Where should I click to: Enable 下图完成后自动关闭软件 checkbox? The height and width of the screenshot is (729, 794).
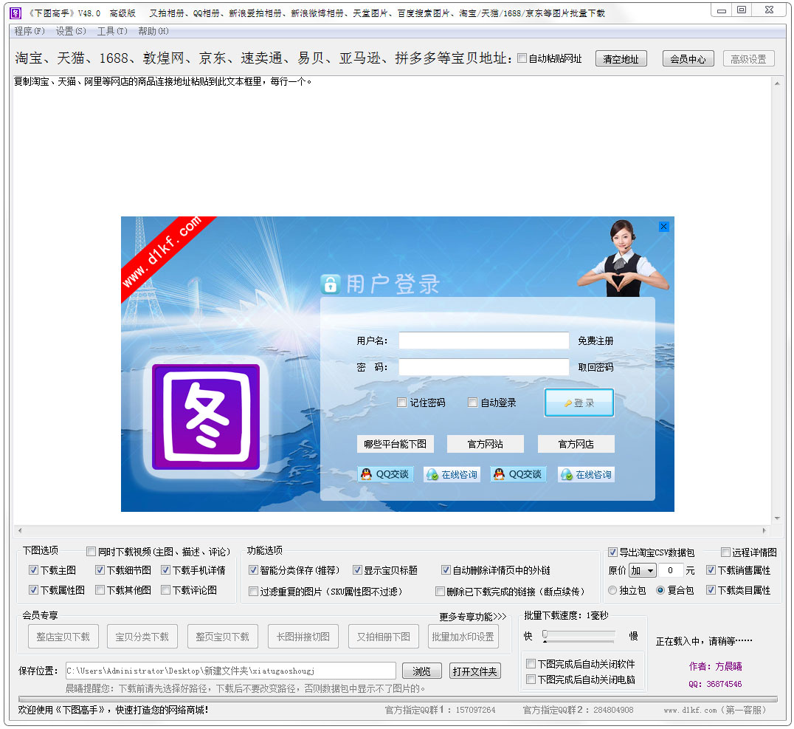531,663
